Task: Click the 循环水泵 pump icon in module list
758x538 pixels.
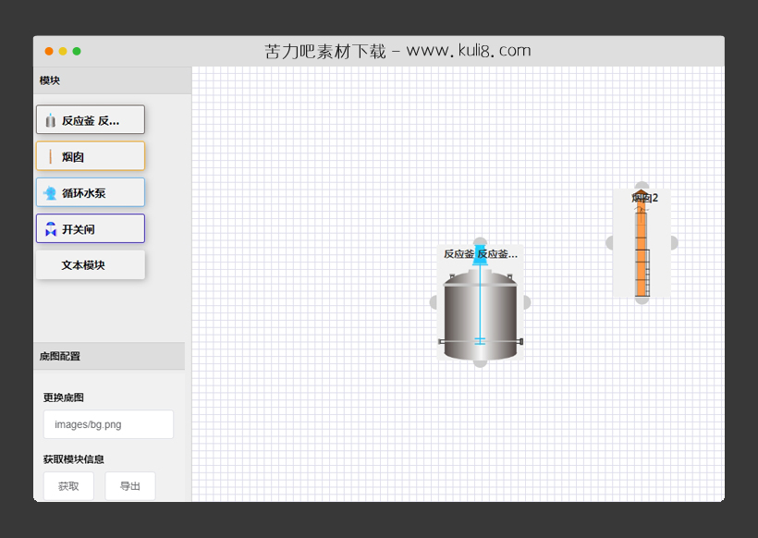Action: (x=50, y=193)
